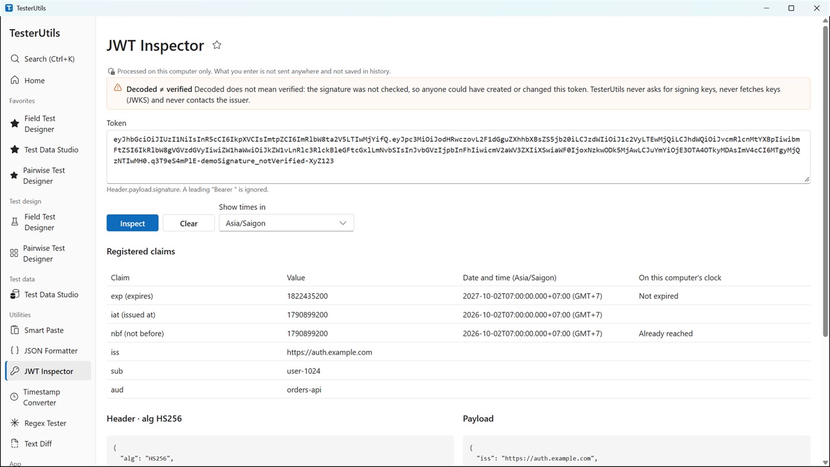This screenshot has height=467, width=830.
Task: Navigate to Text Diff in sidebar
Action: (x=48, y=443)
